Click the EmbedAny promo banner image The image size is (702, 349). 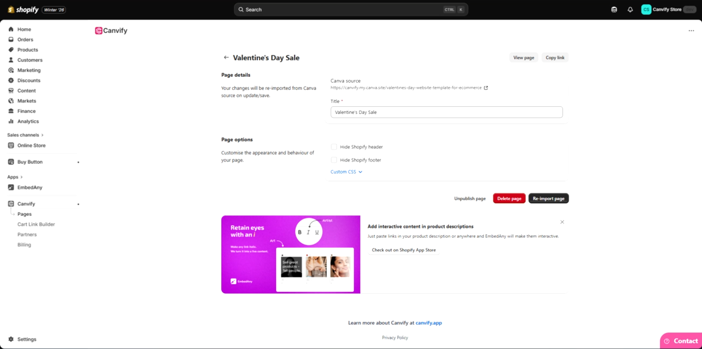click(290, 254)
